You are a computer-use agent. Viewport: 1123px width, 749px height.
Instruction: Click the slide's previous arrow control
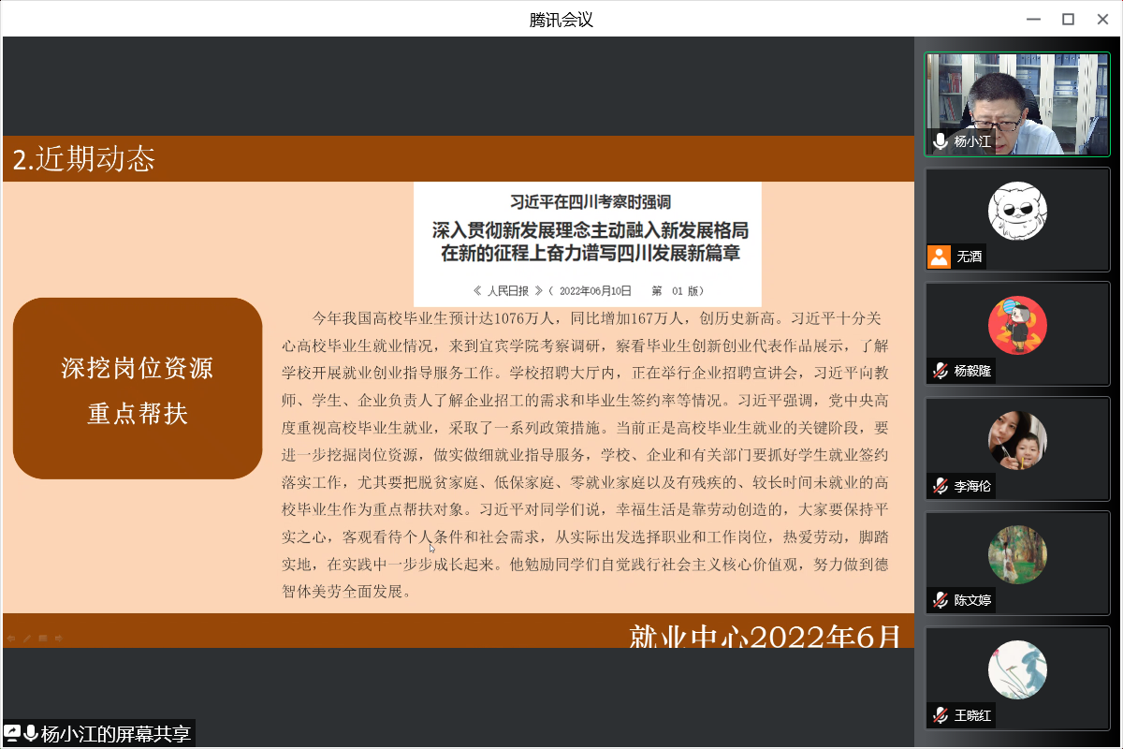[x=11, y=639]
